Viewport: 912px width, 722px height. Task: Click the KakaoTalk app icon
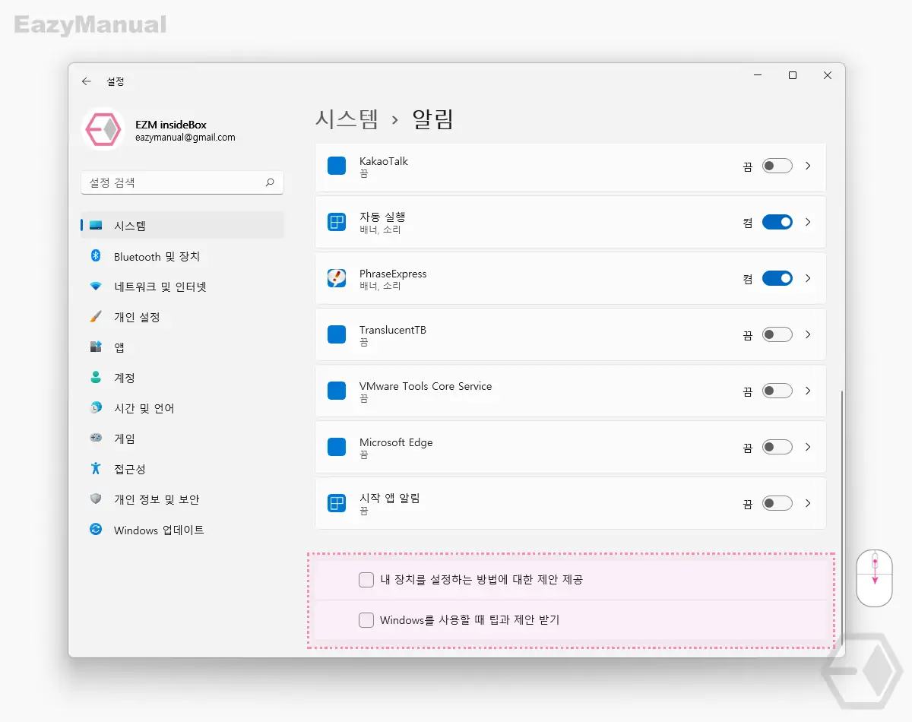337,166
